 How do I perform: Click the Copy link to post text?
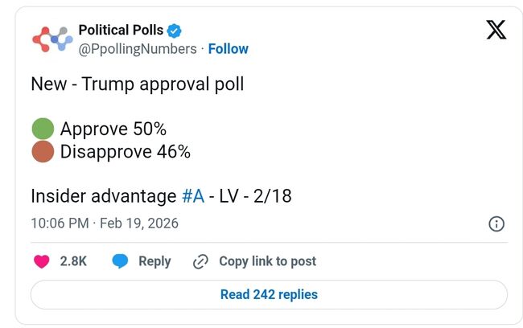[x=267, y=261]
